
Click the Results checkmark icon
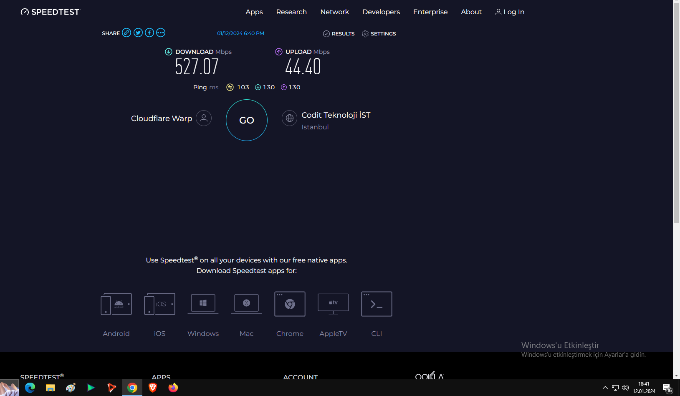[326, 34]
